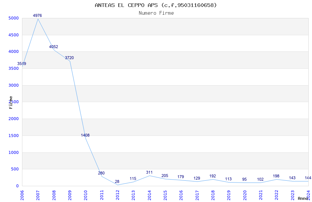Click x-axis year 2012

point(117,195)
